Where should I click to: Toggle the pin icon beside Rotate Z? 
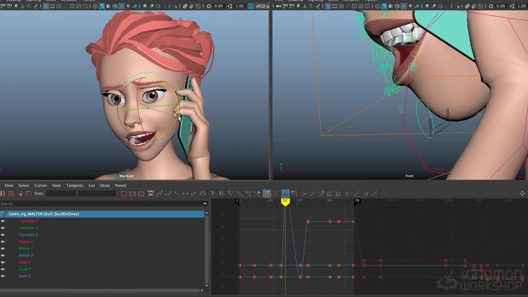pyautogui.click(x=3, y=255)
